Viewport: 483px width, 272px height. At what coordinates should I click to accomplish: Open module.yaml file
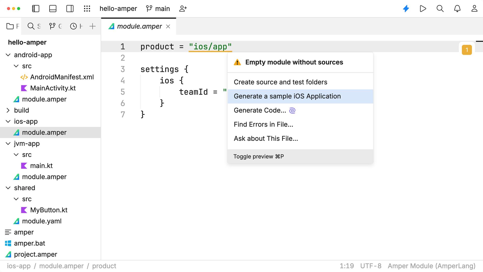click(x=42, y=221)
